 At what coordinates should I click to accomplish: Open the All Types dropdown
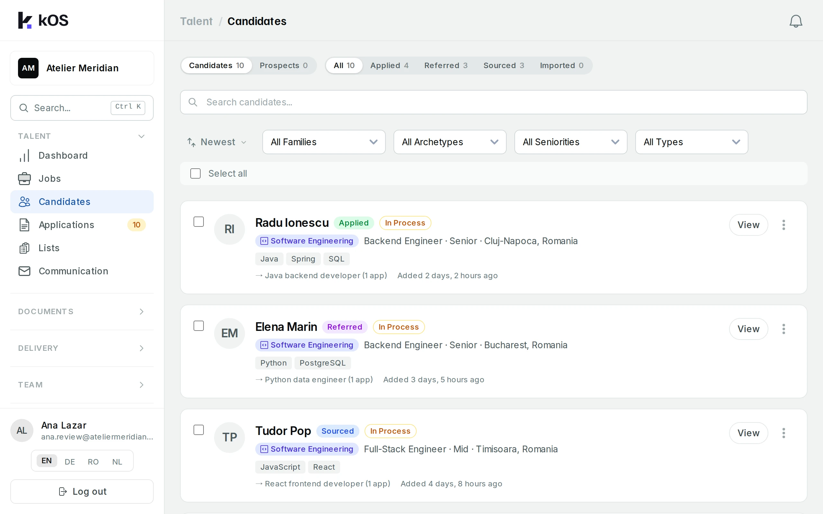pyautogui.click(x=692, y=142)
